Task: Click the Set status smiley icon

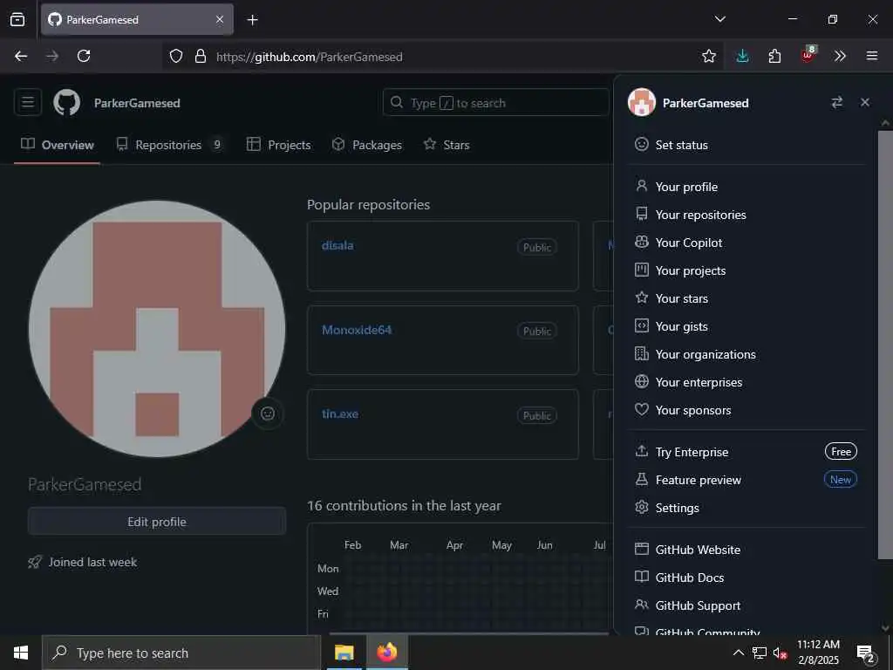Action: [x=641, y=144]
